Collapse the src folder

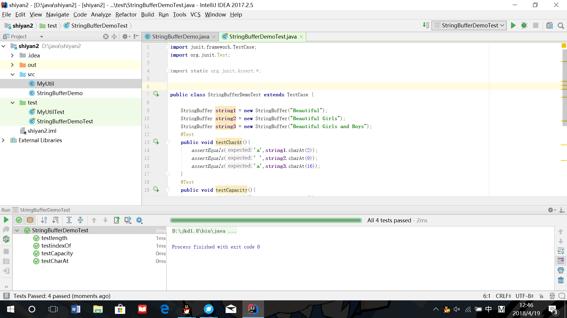click(x=12, y=74)
